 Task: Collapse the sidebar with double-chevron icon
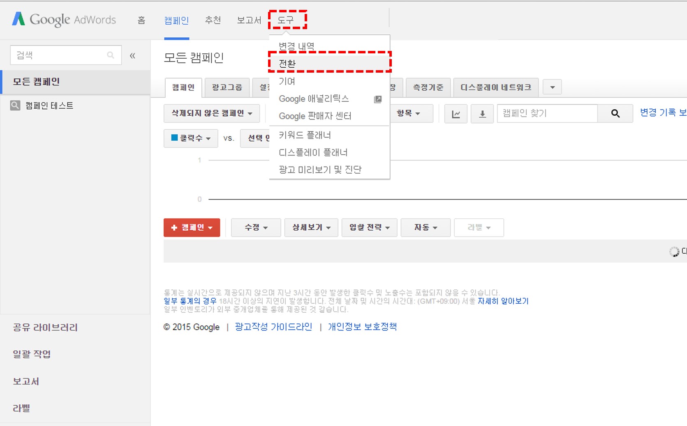click(x=132, y=55)
